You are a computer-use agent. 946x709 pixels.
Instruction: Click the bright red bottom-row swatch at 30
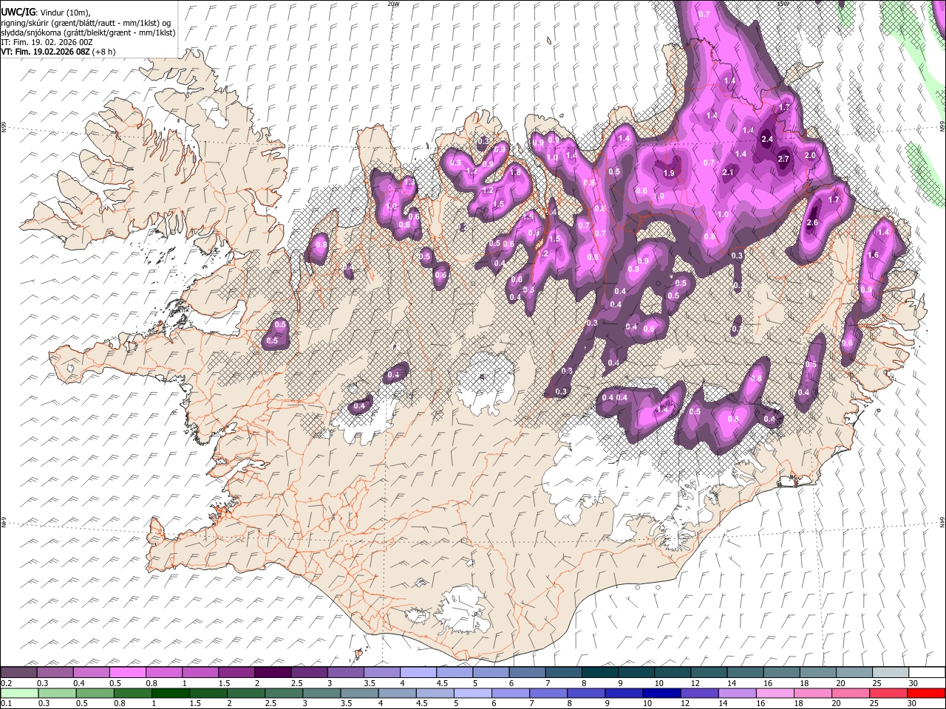tap(925, 693)
